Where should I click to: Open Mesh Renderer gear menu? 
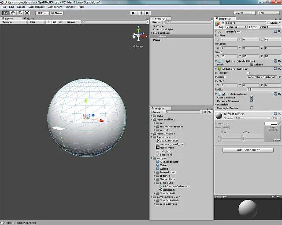point(279,94)
